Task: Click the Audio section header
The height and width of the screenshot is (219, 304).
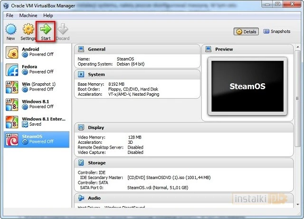Action: click(x=184, y=198)
